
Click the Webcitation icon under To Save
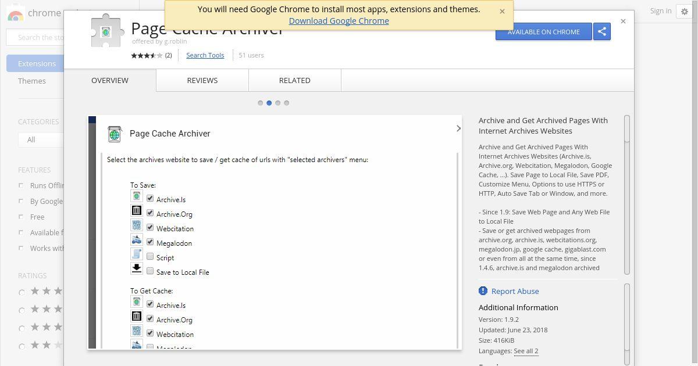136,225
